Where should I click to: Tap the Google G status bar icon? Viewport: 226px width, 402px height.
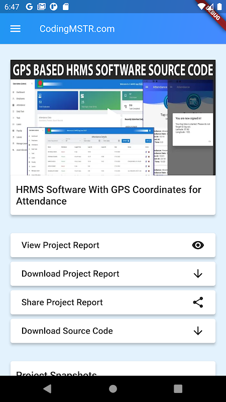pos(29,7)
